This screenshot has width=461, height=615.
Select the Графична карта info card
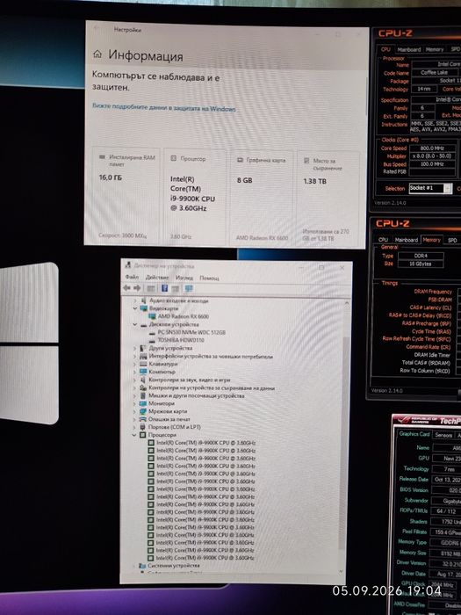[262, 198]
